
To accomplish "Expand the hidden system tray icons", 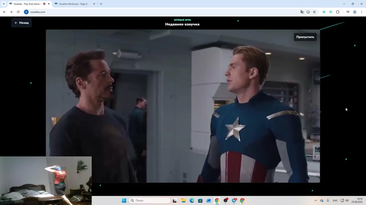I will click(316, 200).
